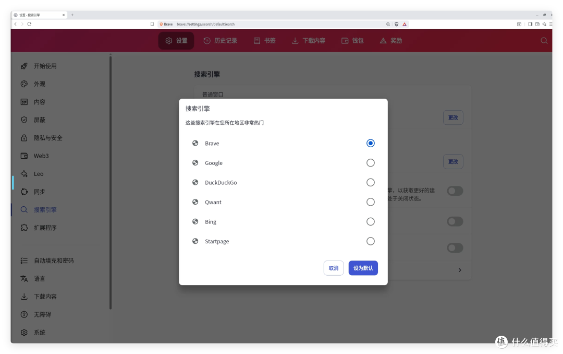The height and width of the screenshot is (354, 563).
Task: Click the settings search magnifier icon
Action: pyautogui.click(x=544, y=41)
